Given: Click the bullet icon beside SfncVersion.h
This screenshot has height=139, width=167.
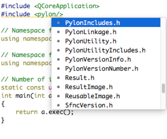Looking at the screenshot, I should pos(58,105).
